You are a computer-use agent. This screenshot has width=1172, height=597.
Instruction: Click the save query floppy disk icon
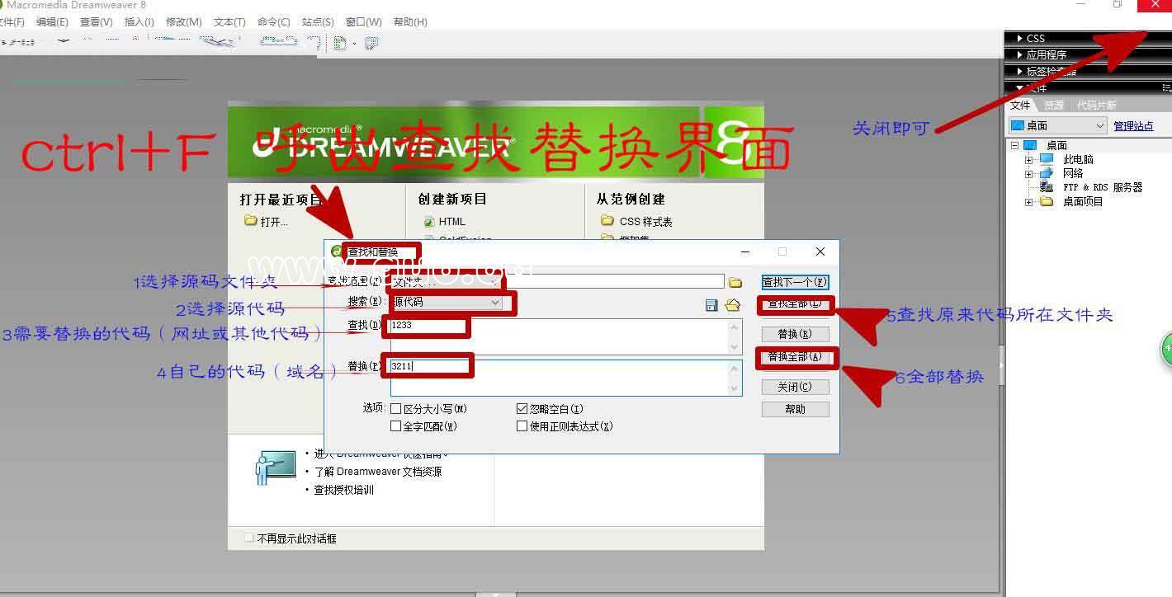(711, 305)
